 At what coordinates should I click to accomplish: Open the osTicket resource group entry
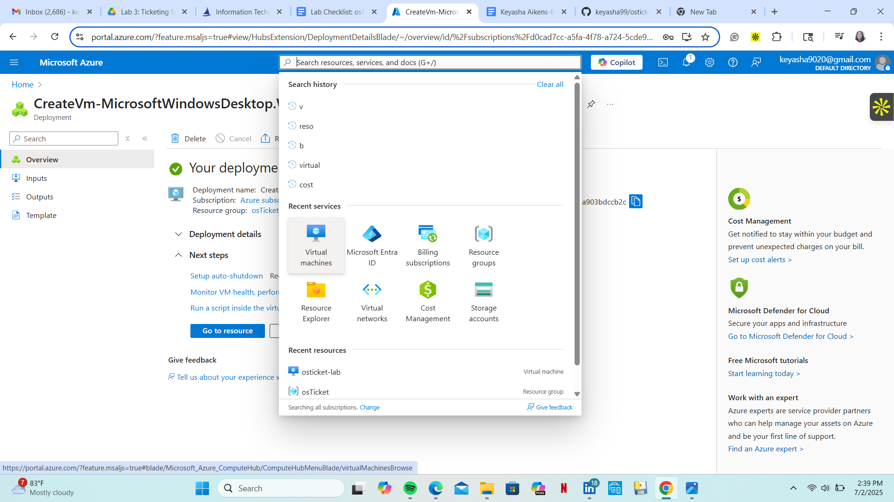(426, 391)
